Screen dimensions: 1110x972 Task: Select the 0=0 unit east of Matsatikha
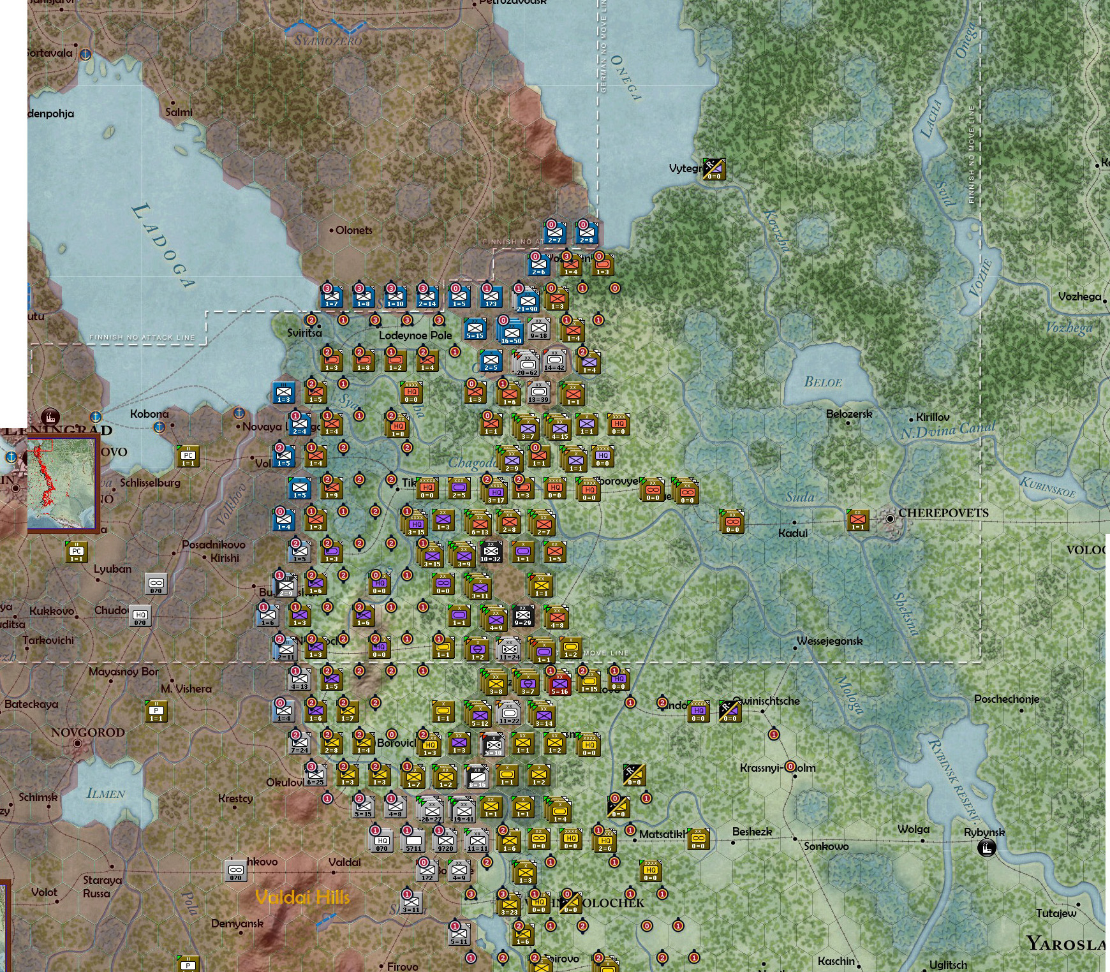pos(699,839)
